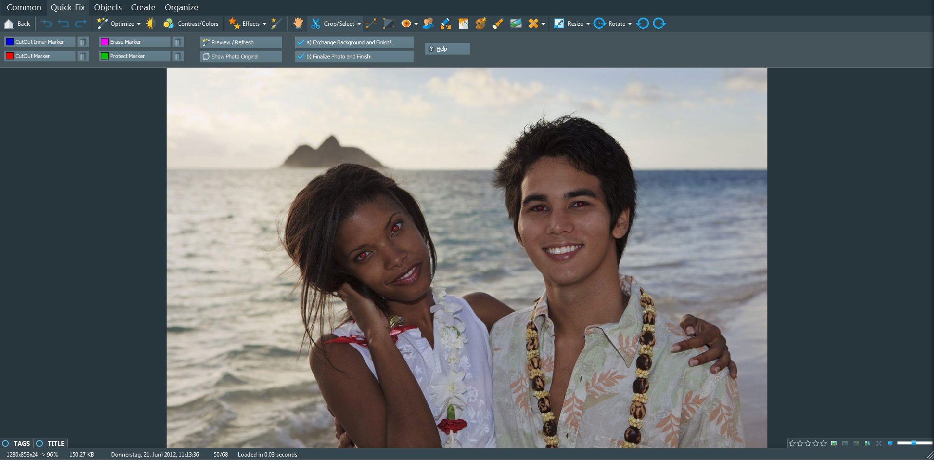Toggle the TITLE radio button
The height and width of the screenshot is (460, 934).
(40, 443)
